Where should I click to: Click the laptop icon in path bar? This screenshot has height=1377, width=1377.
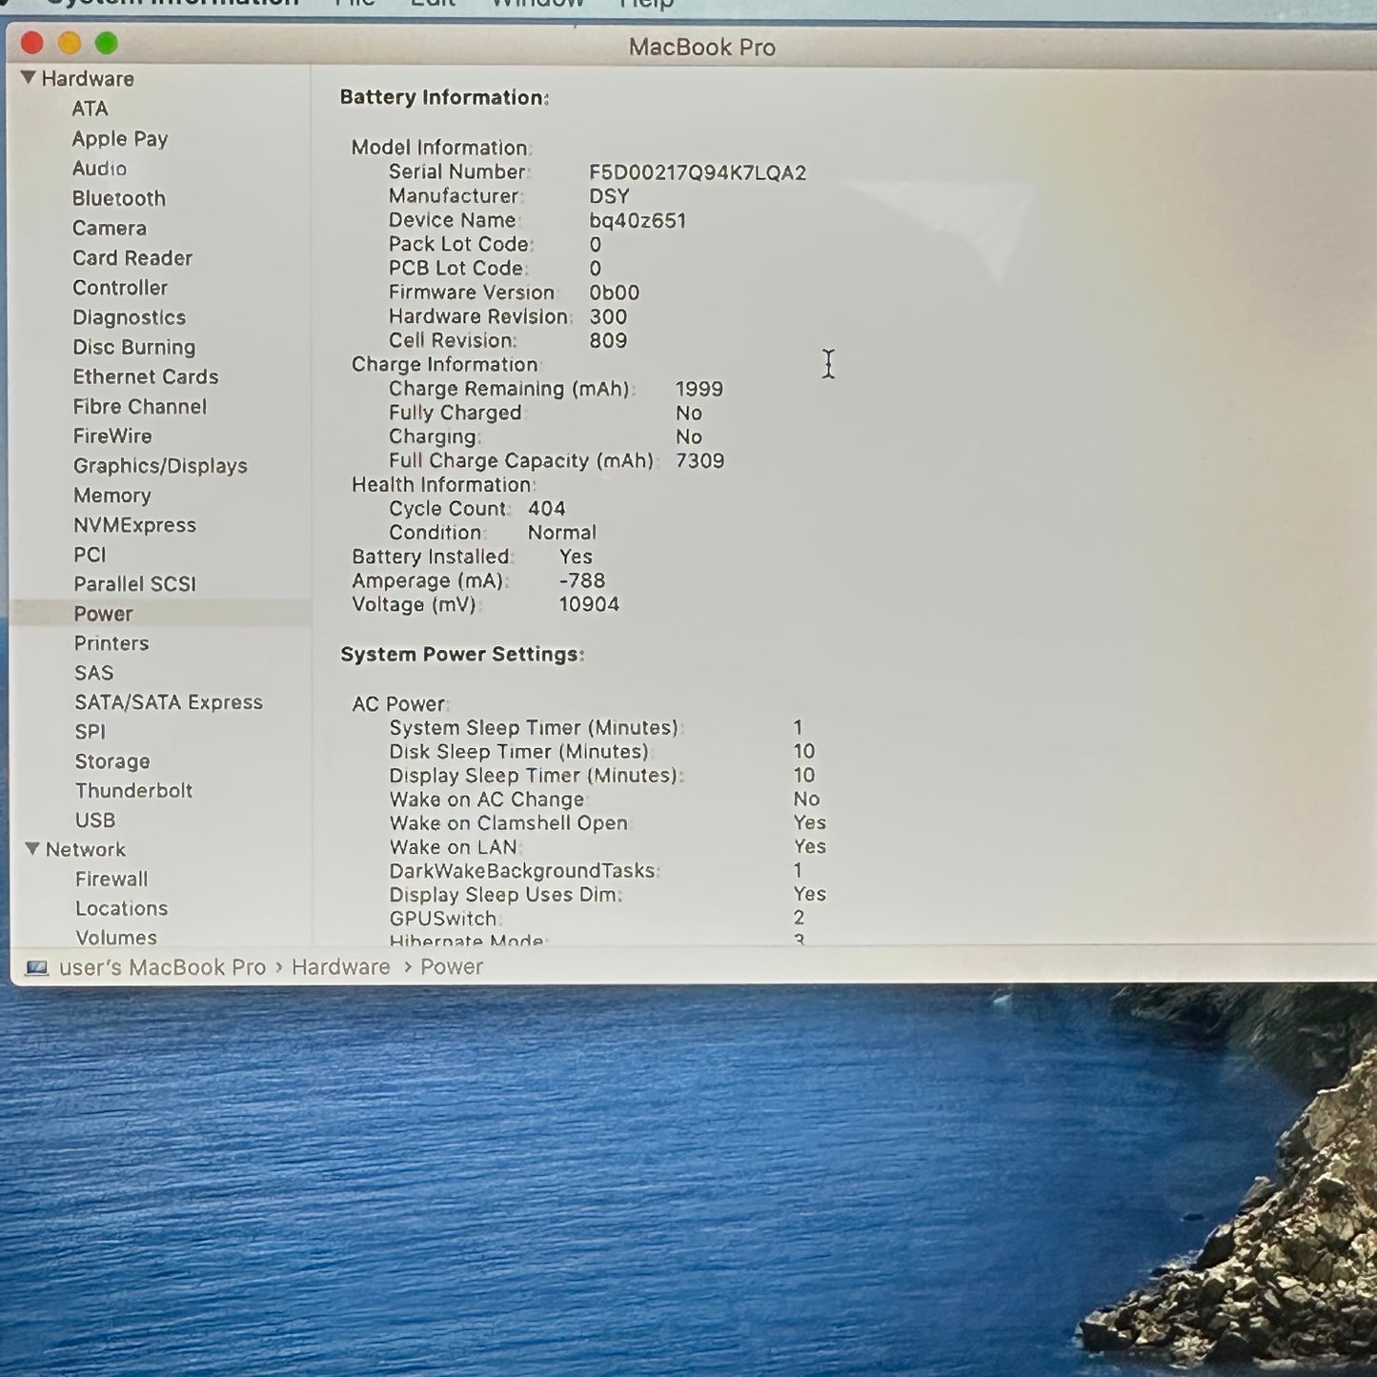tap(36, 968)
